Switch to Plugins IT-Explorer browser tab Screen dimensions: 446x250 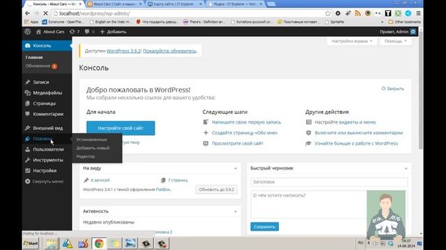(x=236, y=4)
